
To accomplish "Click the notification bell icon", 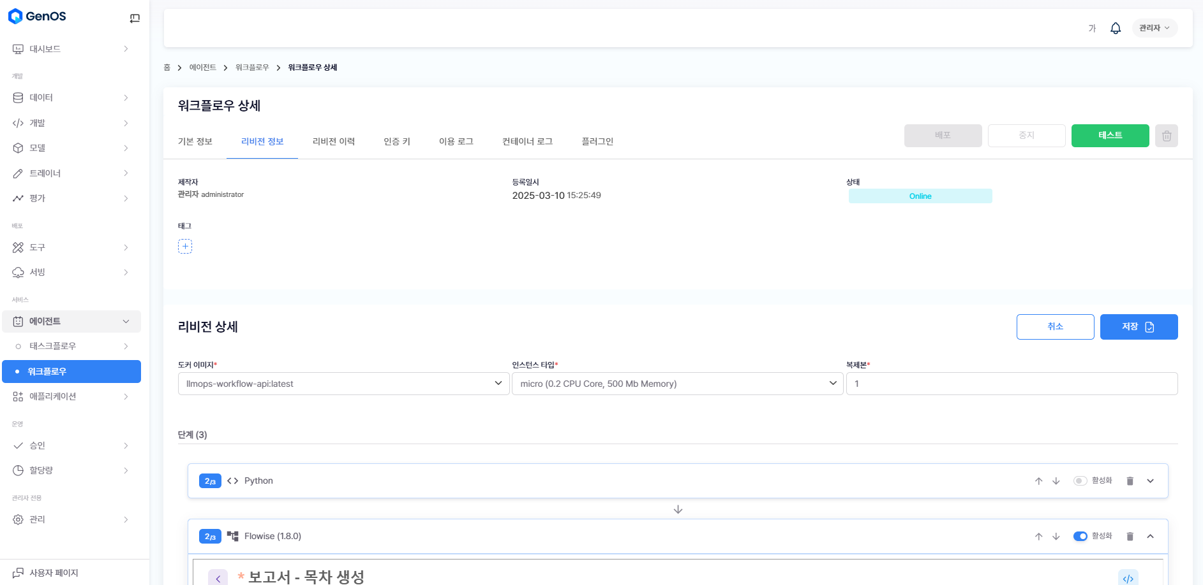I will click(x=1115, y=28).
